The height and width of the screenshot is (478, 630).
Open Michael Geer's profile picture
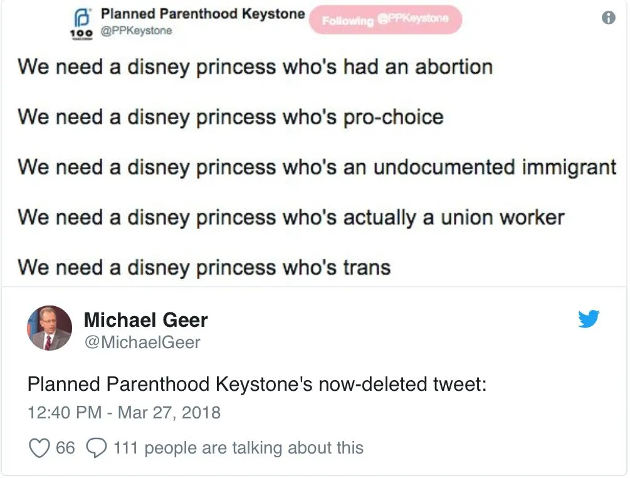pyautogui.click(x=50, y=328)
